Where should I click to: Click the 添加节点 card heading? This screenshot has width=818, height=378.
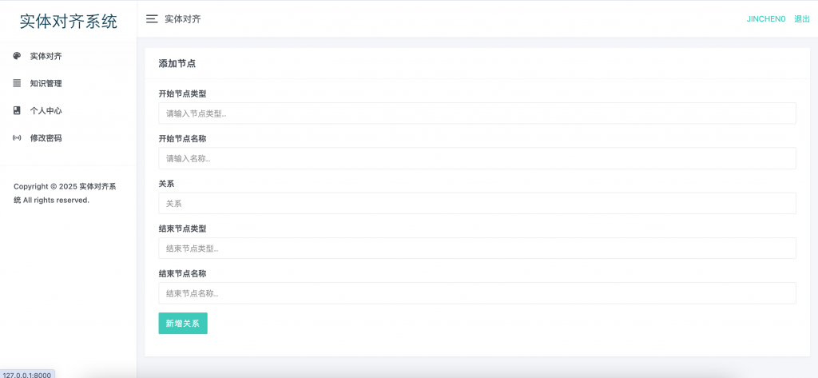[x=177, y=64]
